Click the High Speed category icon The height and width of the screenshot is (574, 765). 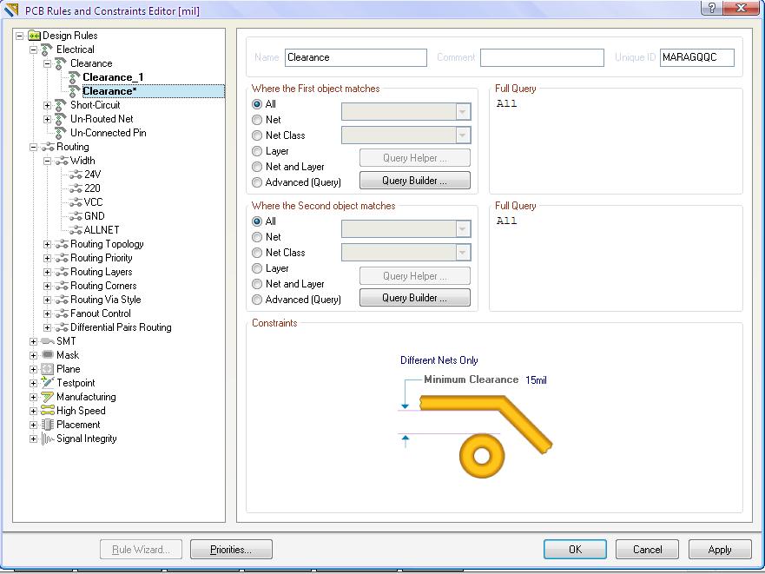click(x=48, y=411)
